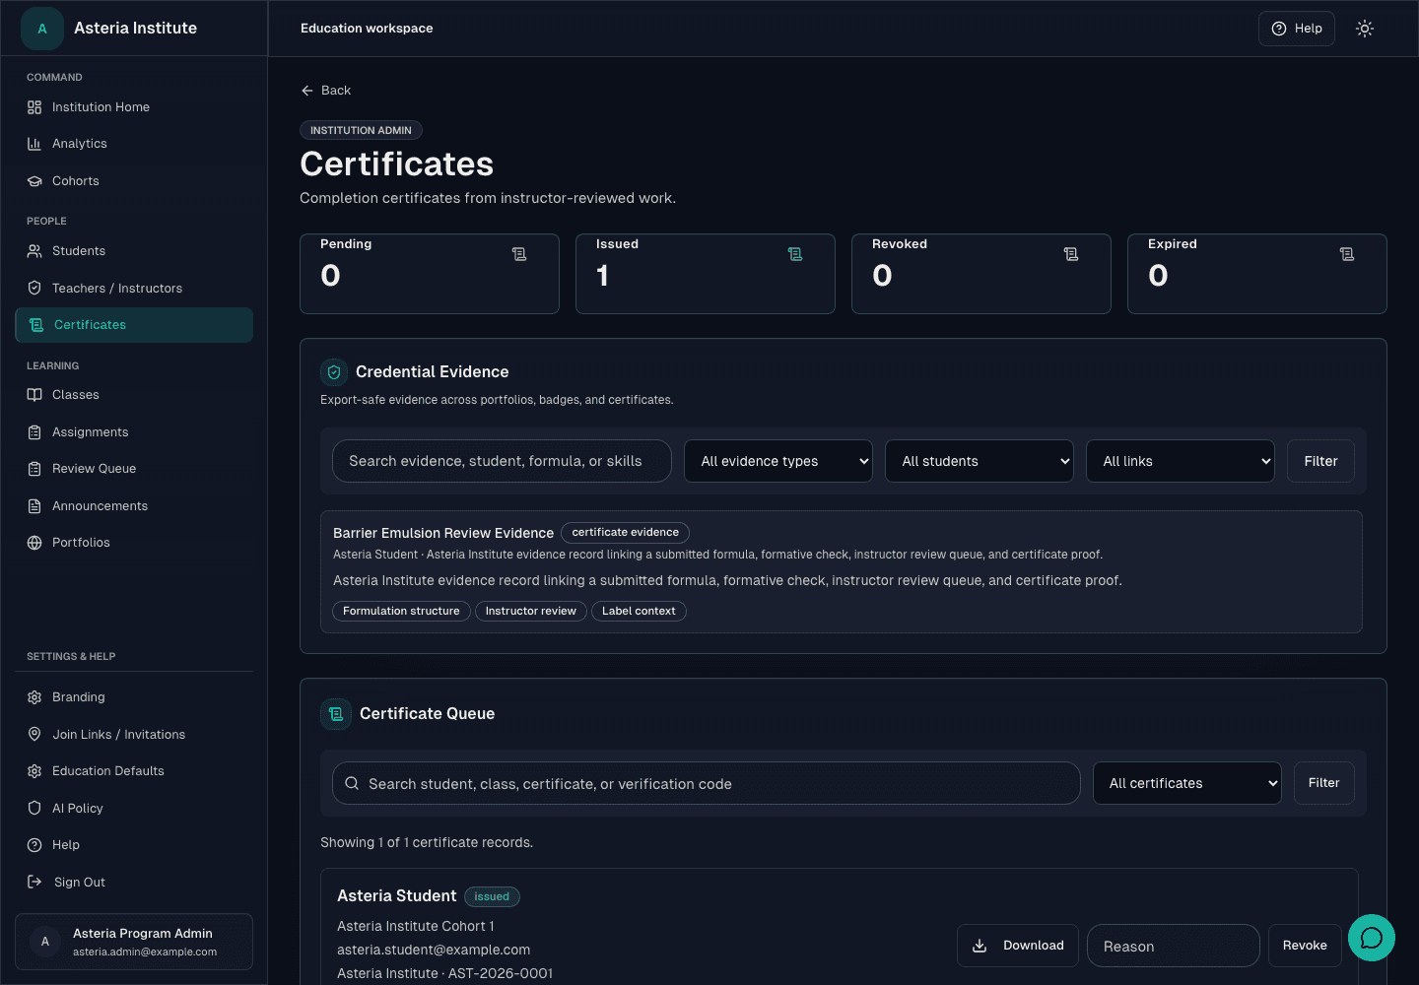The image size is (1419, 985).
Task: Click the Revoked card scroll icon
Action: click(1071, 254)
